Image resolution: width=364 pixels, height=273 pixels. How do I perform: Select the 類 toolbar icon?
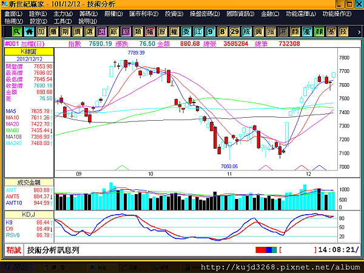coord(138,32)
